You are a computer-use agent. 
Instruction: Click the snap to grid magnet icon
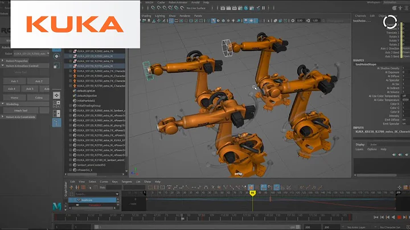[x=153, y=8]
